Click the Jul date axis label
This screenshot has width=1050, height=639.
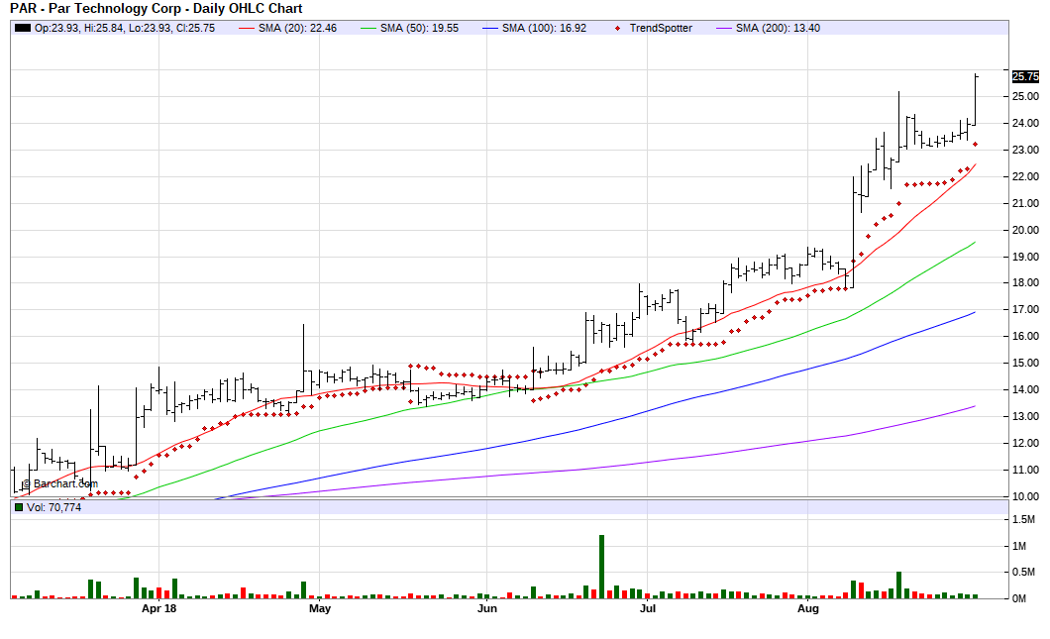(x=648, y=608)
